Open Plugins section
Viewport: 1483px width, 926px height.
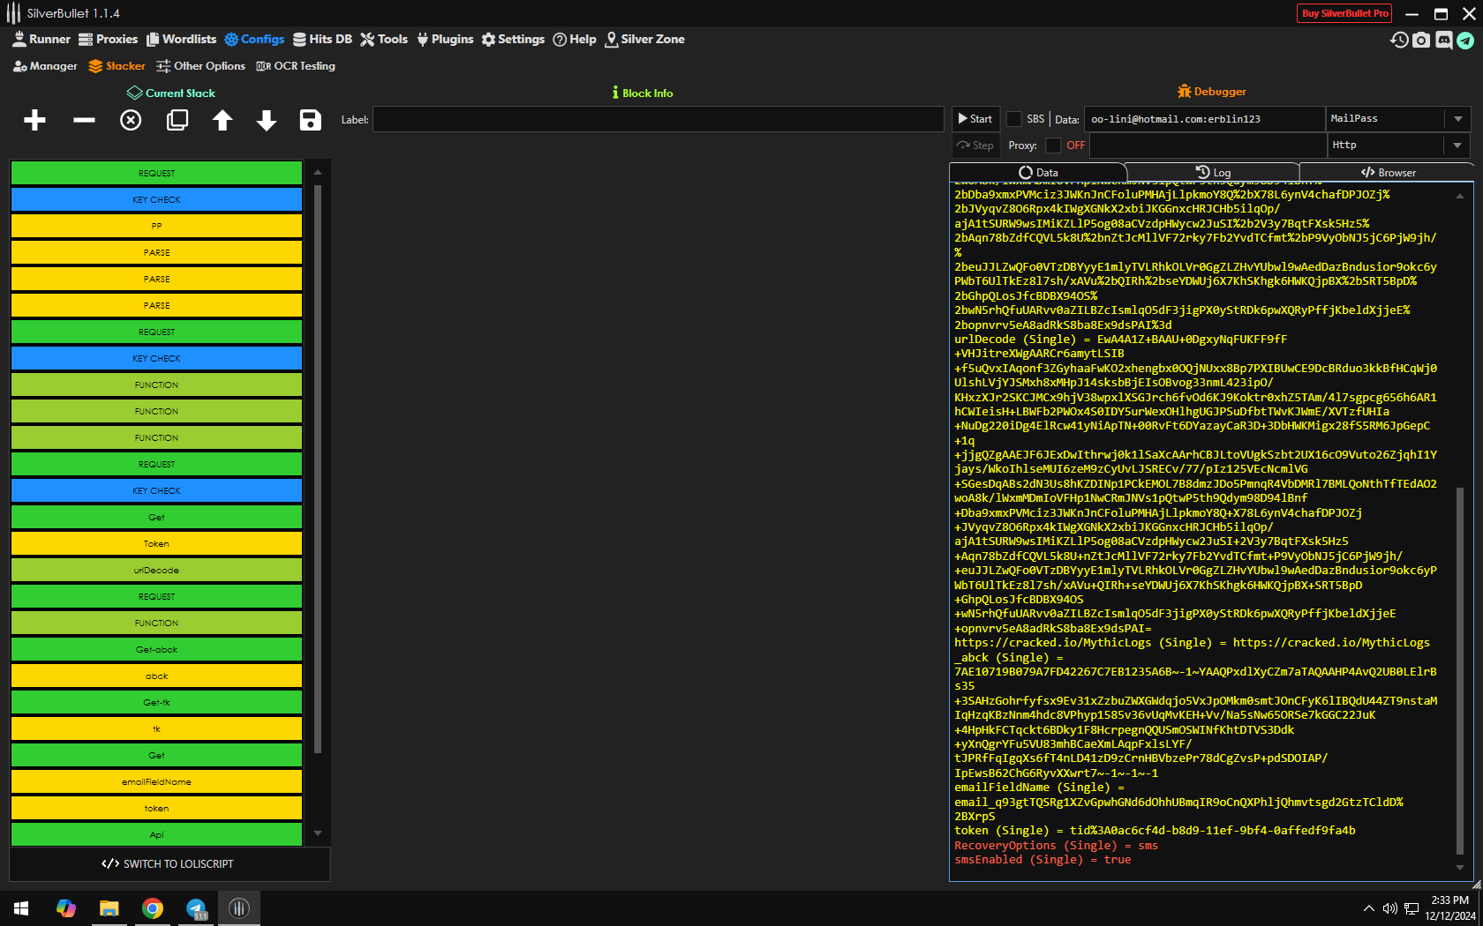(x=445, y=39)
